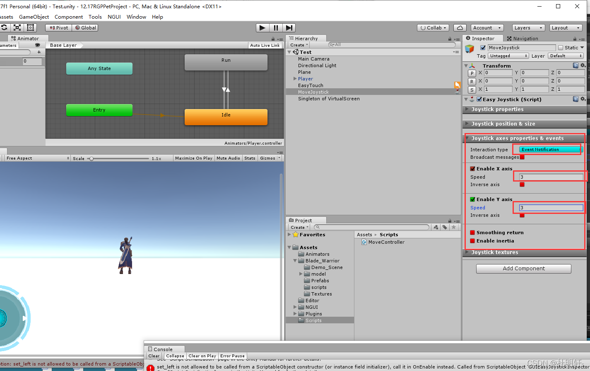Click the Add Component button
The height and width of the screenshot is (371, 590).
[524, 269]
